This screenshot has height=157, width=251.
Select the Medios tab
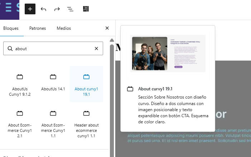pyautogui.click(x=64, y=28)
